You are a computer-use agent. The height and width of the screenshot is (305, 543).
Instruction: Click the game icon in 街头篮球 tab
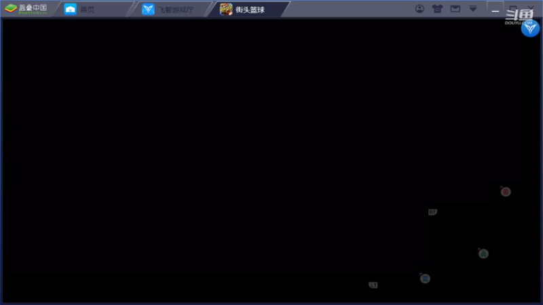(x=226, y=9)
